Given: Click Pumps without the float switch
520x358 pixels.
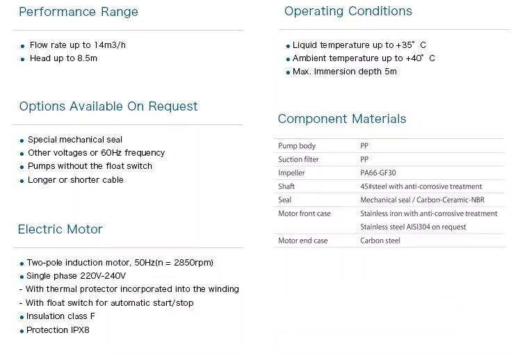Looking at the screenshot, I should tap(90, 166).
